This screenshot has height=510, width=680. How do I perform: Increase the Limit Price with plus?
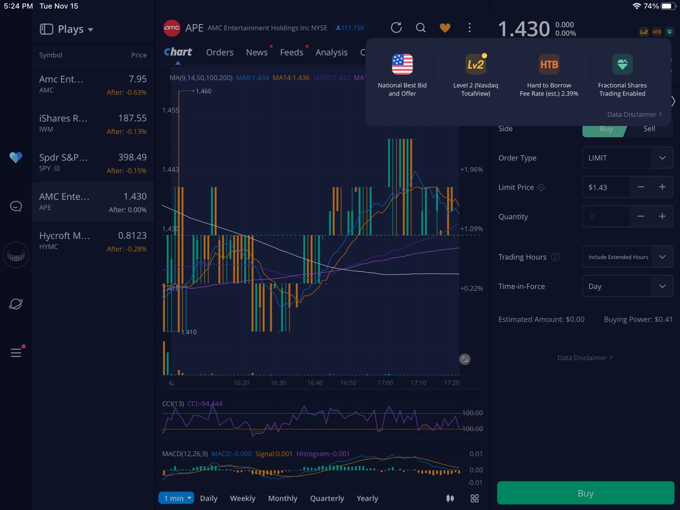click(x=662, y=187)
